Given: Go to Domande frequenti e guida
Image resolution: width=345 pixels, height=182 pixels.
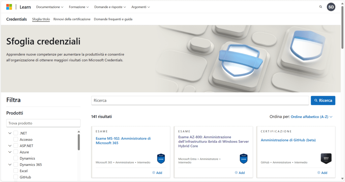Looking at the screenshot, I should coord(113,19).
